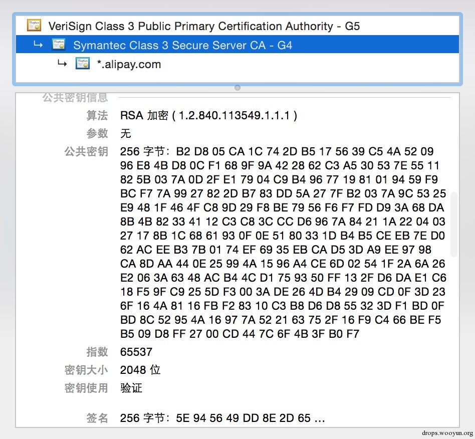Click the signature bytes 5E 94 56 49 line

222,418
